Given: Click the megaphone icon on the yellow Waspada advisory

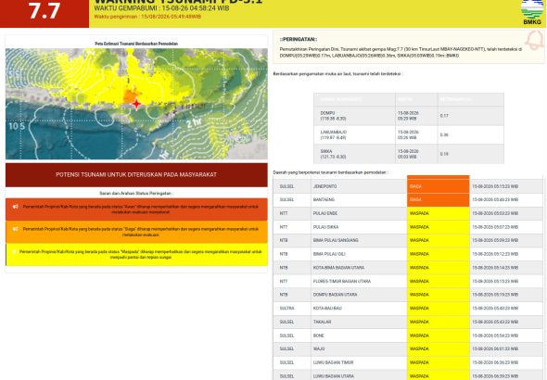Looking at the screenshot, I should (x=14, y=252).
